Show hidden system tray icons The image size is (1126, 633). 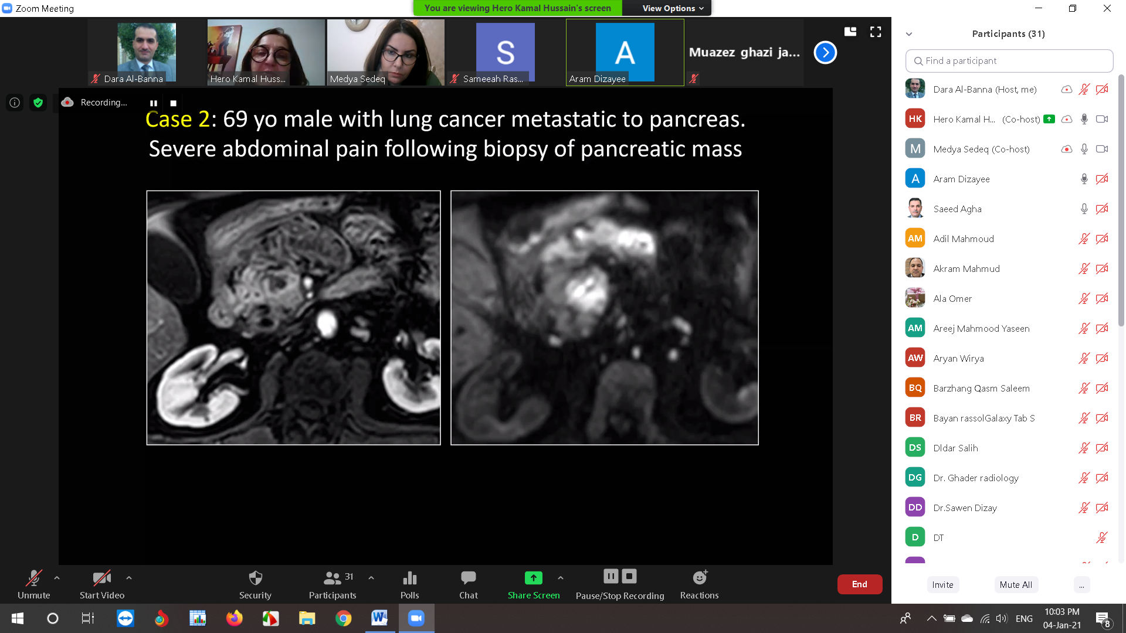point(931,618)
